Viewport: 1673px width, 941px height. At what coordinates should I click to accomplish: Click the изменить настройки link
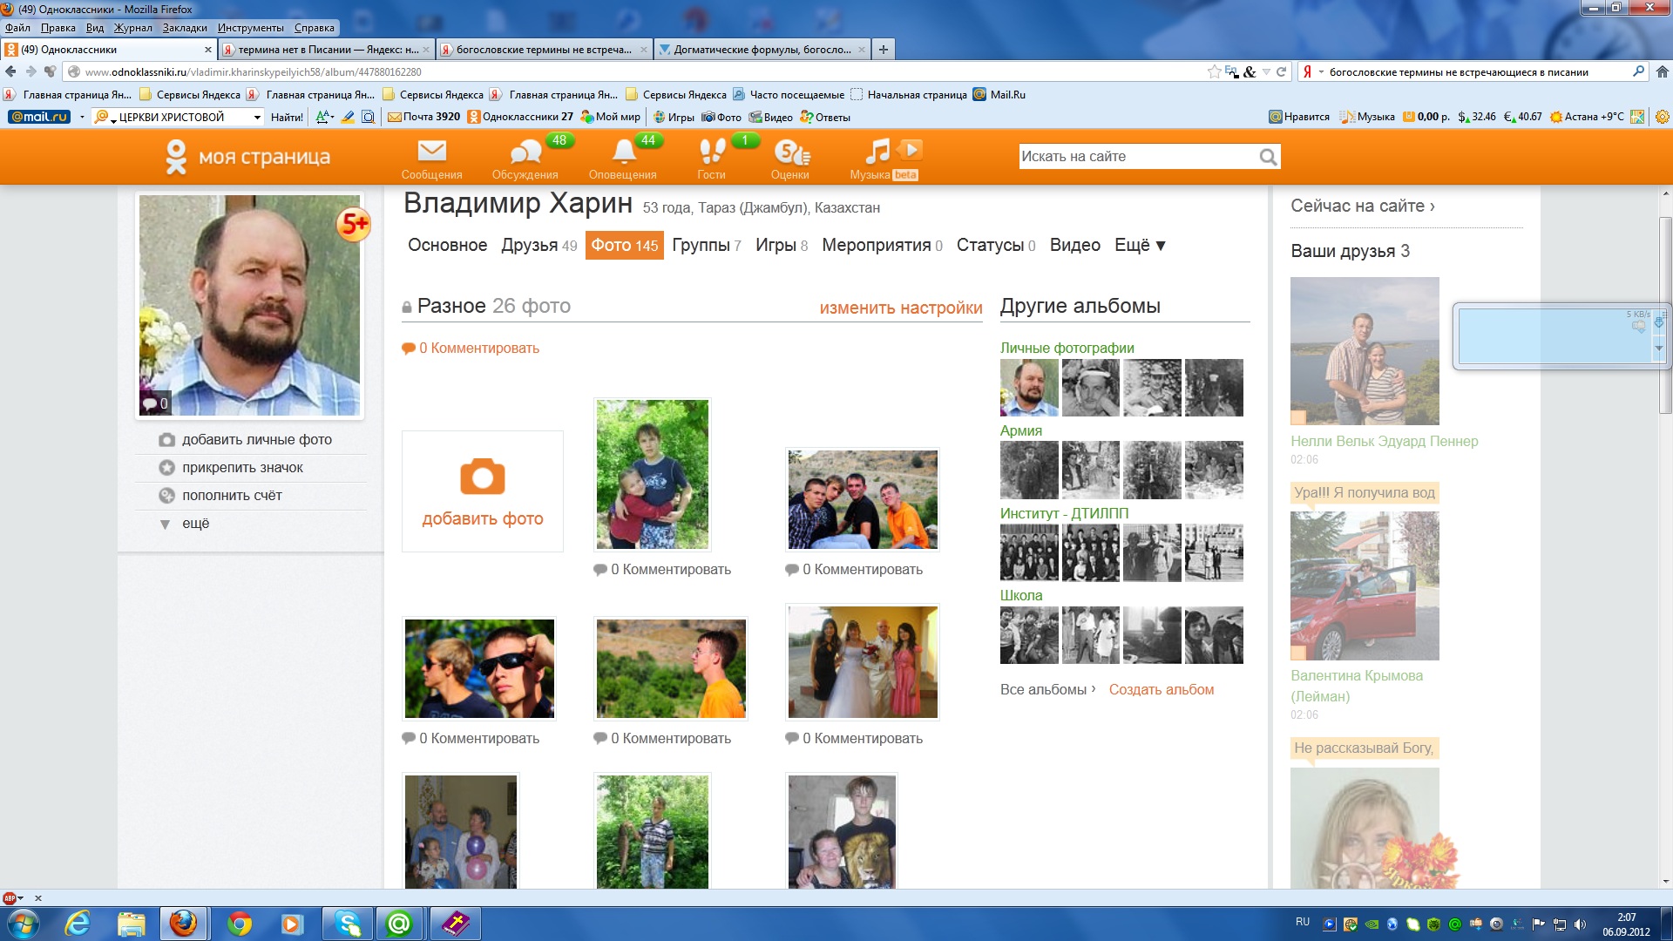tap(900, 308)
